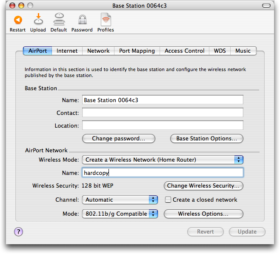280x254 pixels.
Task: Click the Upload toolbar icon
Action: 38,20
